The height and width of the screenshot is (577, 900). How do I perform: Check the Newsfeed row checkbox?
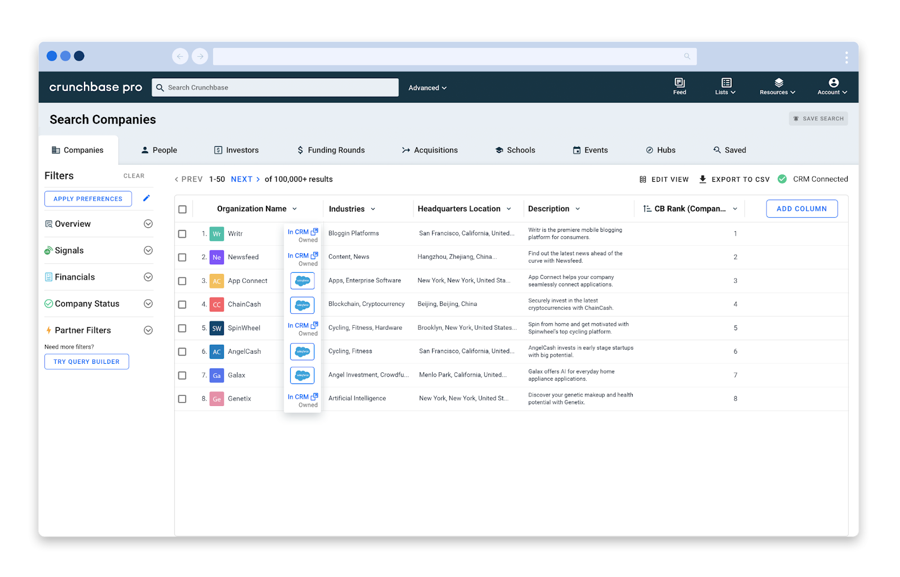click(x=182, y=258)
